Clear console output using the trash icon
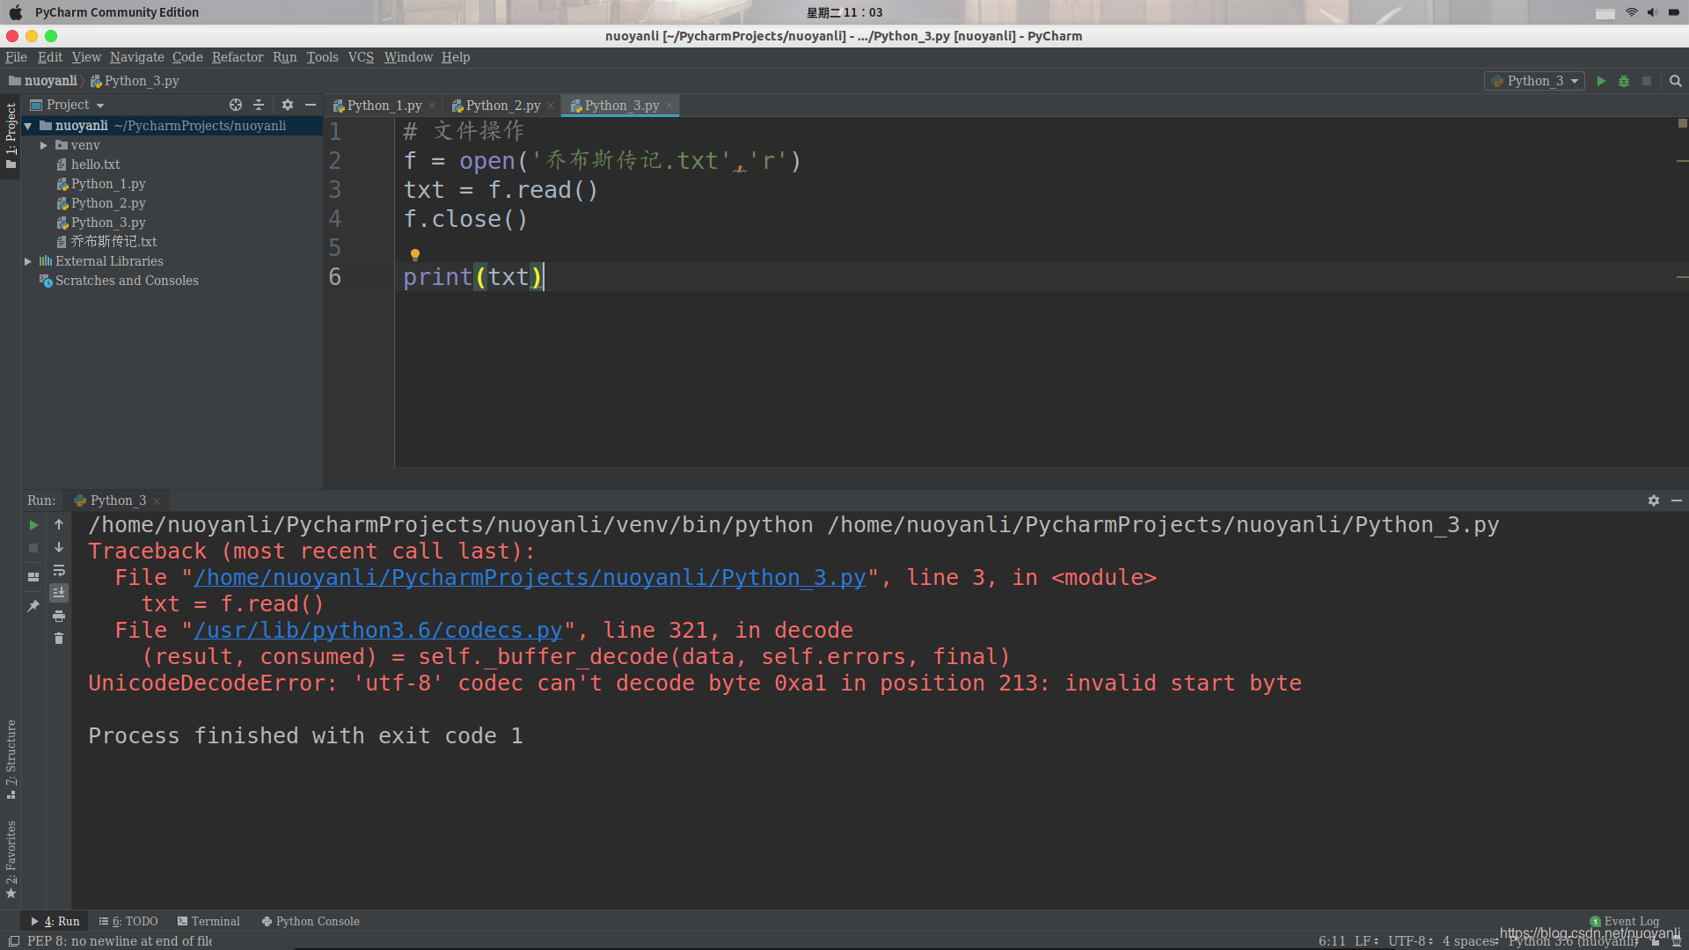The width and height of the screenshot is (1689, 950). point(59,638)
